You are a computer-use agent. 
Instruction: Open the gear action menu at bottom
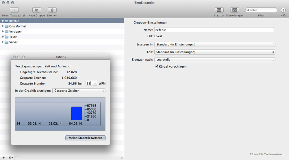pos(11,157)
